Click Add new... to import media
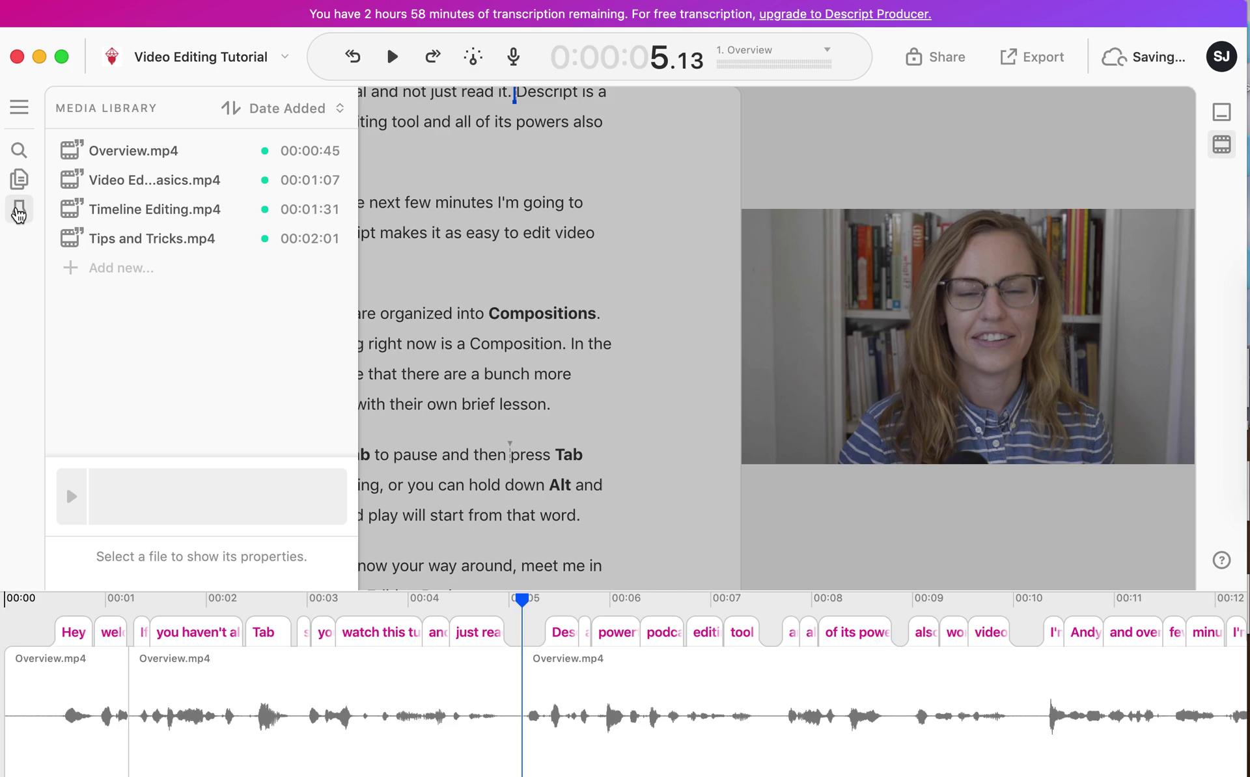1250x777 pixels. tap(121, 267)
